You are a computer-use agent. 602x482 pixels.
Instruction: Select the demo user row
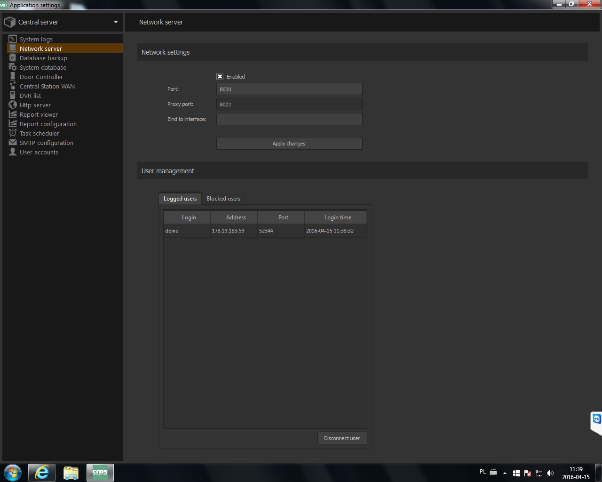pyautogui.click(x=265, y=231)
